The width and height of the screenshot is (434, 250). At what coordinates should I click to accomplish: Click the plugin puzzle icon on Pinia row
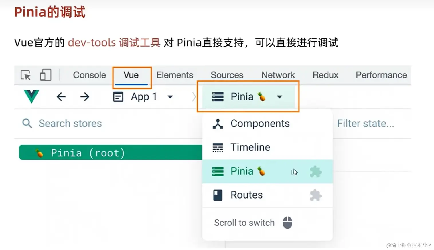point(316,171)
